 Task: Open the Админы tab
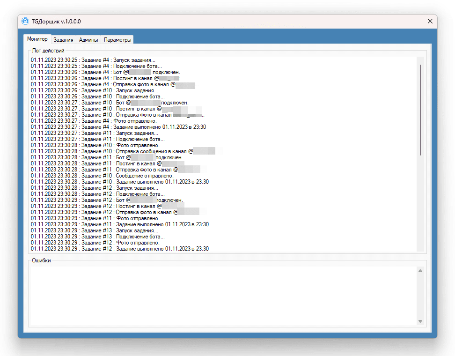(88, 40)
